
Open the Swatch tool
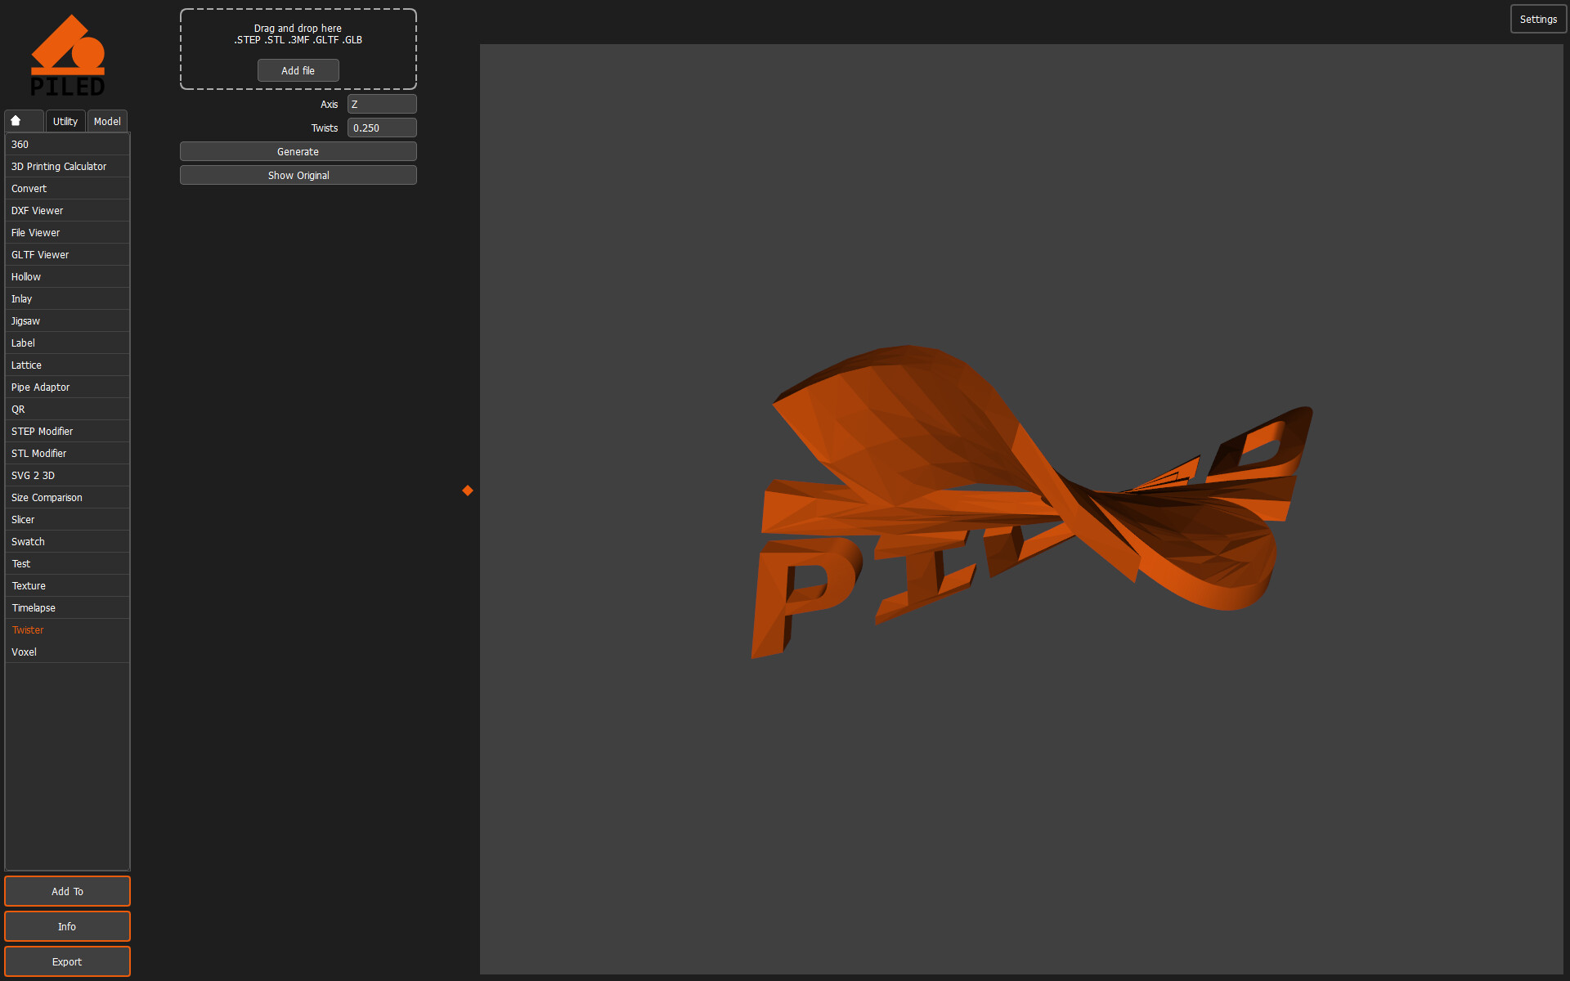67,542
